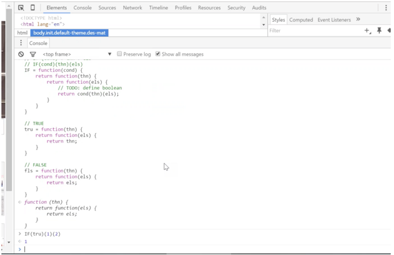The height and width of the screenshot is (255, 394).
Task: Toggle element state pin icon
Action: tap(379, 31)
